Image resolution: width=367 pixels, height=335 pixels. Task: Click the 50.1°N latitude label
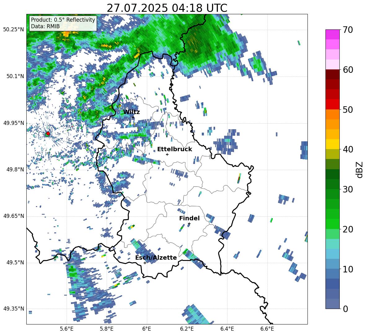(15, 76)
